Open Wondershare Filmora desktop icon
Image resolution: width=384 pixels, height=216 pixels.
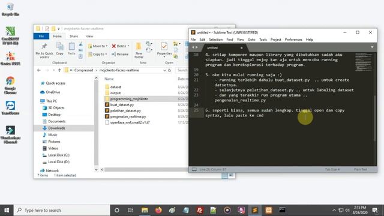[x=10, y=134]
